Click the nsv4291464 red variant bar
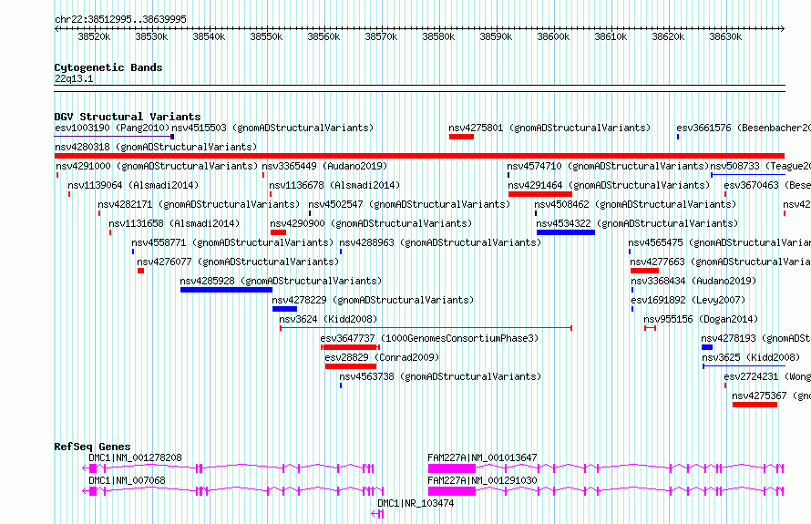The image size is (811, 524). (x=540, y=194)
